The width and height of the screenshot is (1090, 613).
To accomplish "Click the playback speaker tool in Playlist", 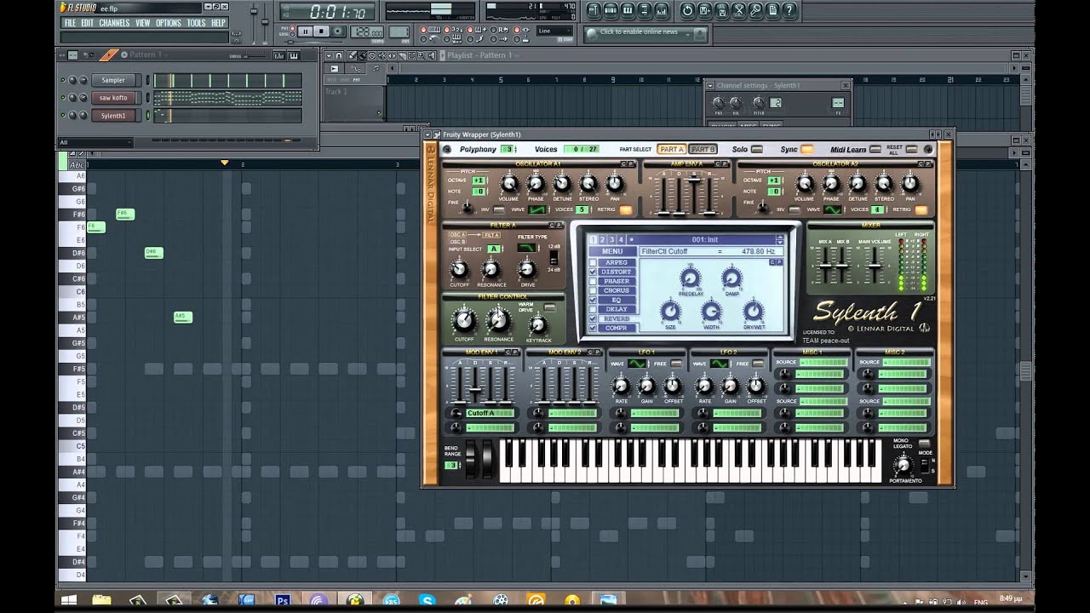I will pos(431,55).
